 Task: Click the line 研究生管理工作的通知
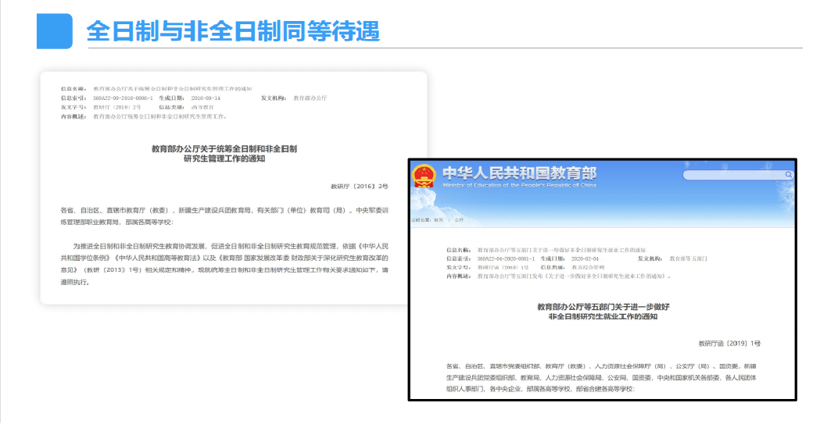[x=224, y=159]
